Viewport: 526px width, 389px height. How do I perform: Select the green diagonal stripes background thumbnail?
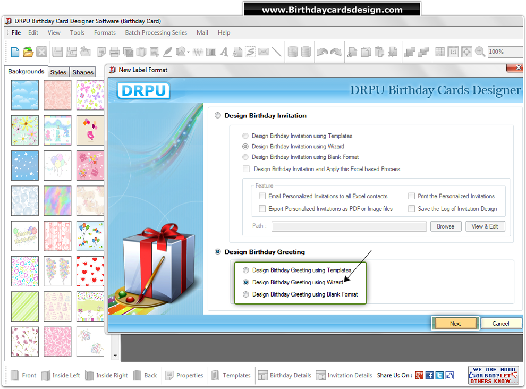pos(25,307)
